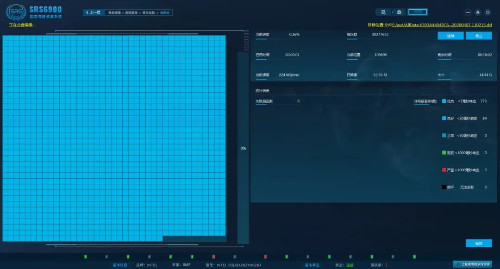Screen dimensions: 500x269
Task: Click the speed value 224 MB/min
Action: pyautogui.click(x=289, y=75)
